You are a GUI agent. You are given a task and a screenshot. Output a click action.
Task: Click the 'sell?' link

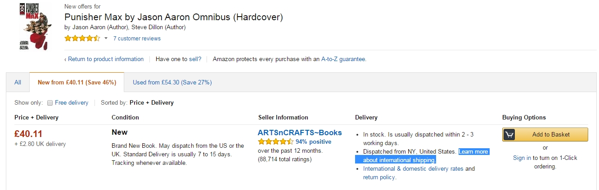(x=195, y=59)
